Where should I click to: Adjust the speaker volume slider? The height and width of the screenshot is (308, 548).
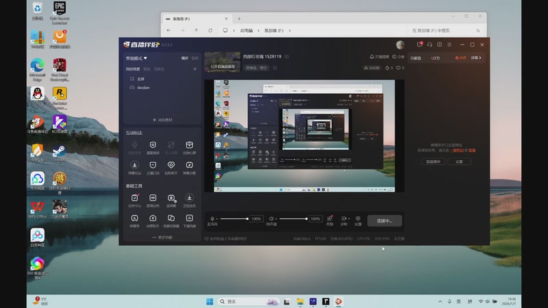(x=293, y=219)
